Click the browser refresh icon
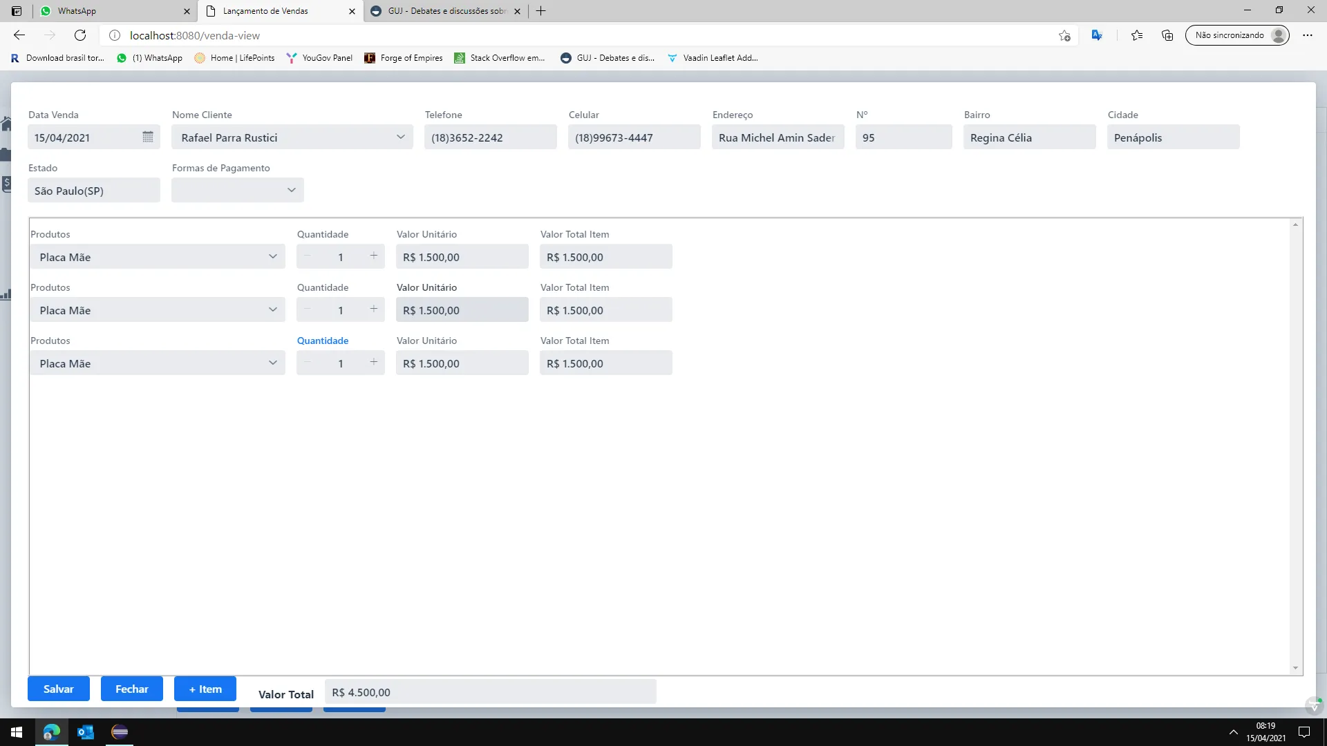 coord(80,35)
